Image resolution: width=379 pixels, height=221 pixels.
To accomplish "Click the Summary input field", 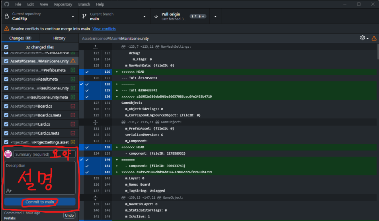I will [x=45, y=154].
